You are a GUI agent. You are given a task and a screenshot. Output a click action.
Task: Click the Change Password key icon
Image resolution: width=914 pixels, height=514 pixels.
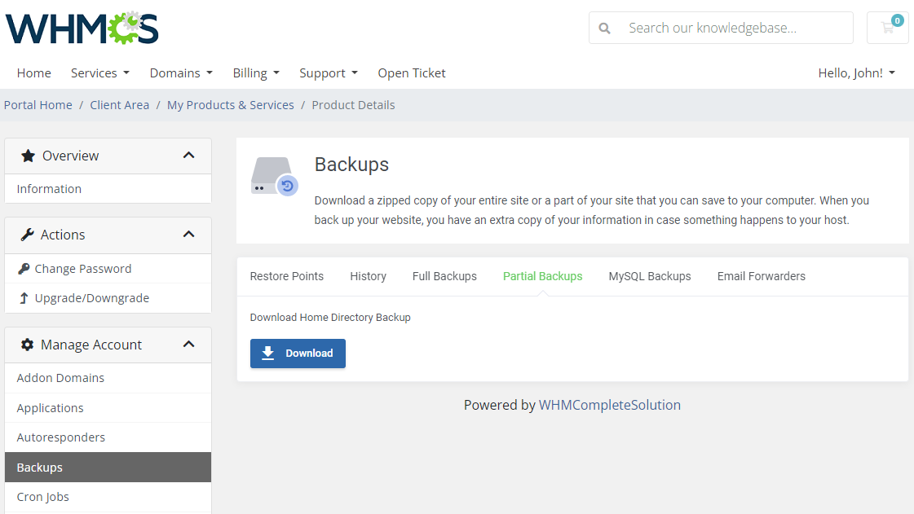[24, 268]
